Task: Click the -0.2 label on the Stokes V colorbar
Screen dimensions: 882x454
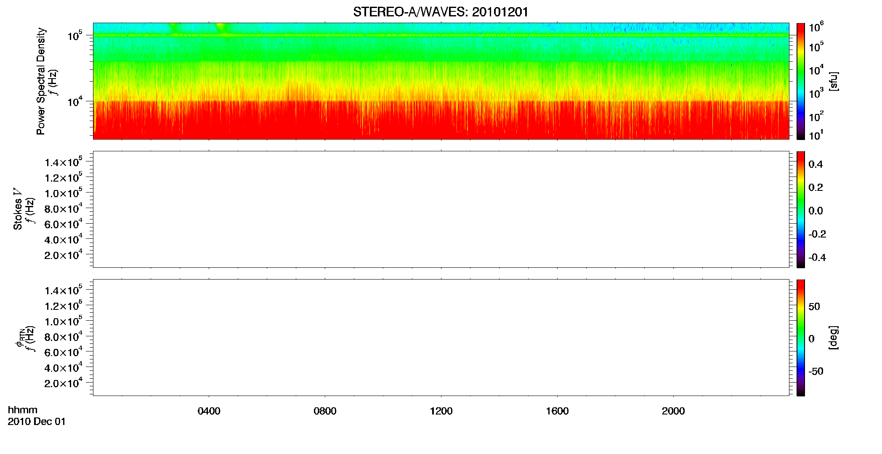Action: 817,234
